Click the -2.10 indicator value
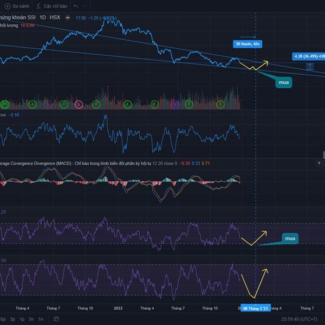This screenshot has height=325, width=325. (14, 115)
